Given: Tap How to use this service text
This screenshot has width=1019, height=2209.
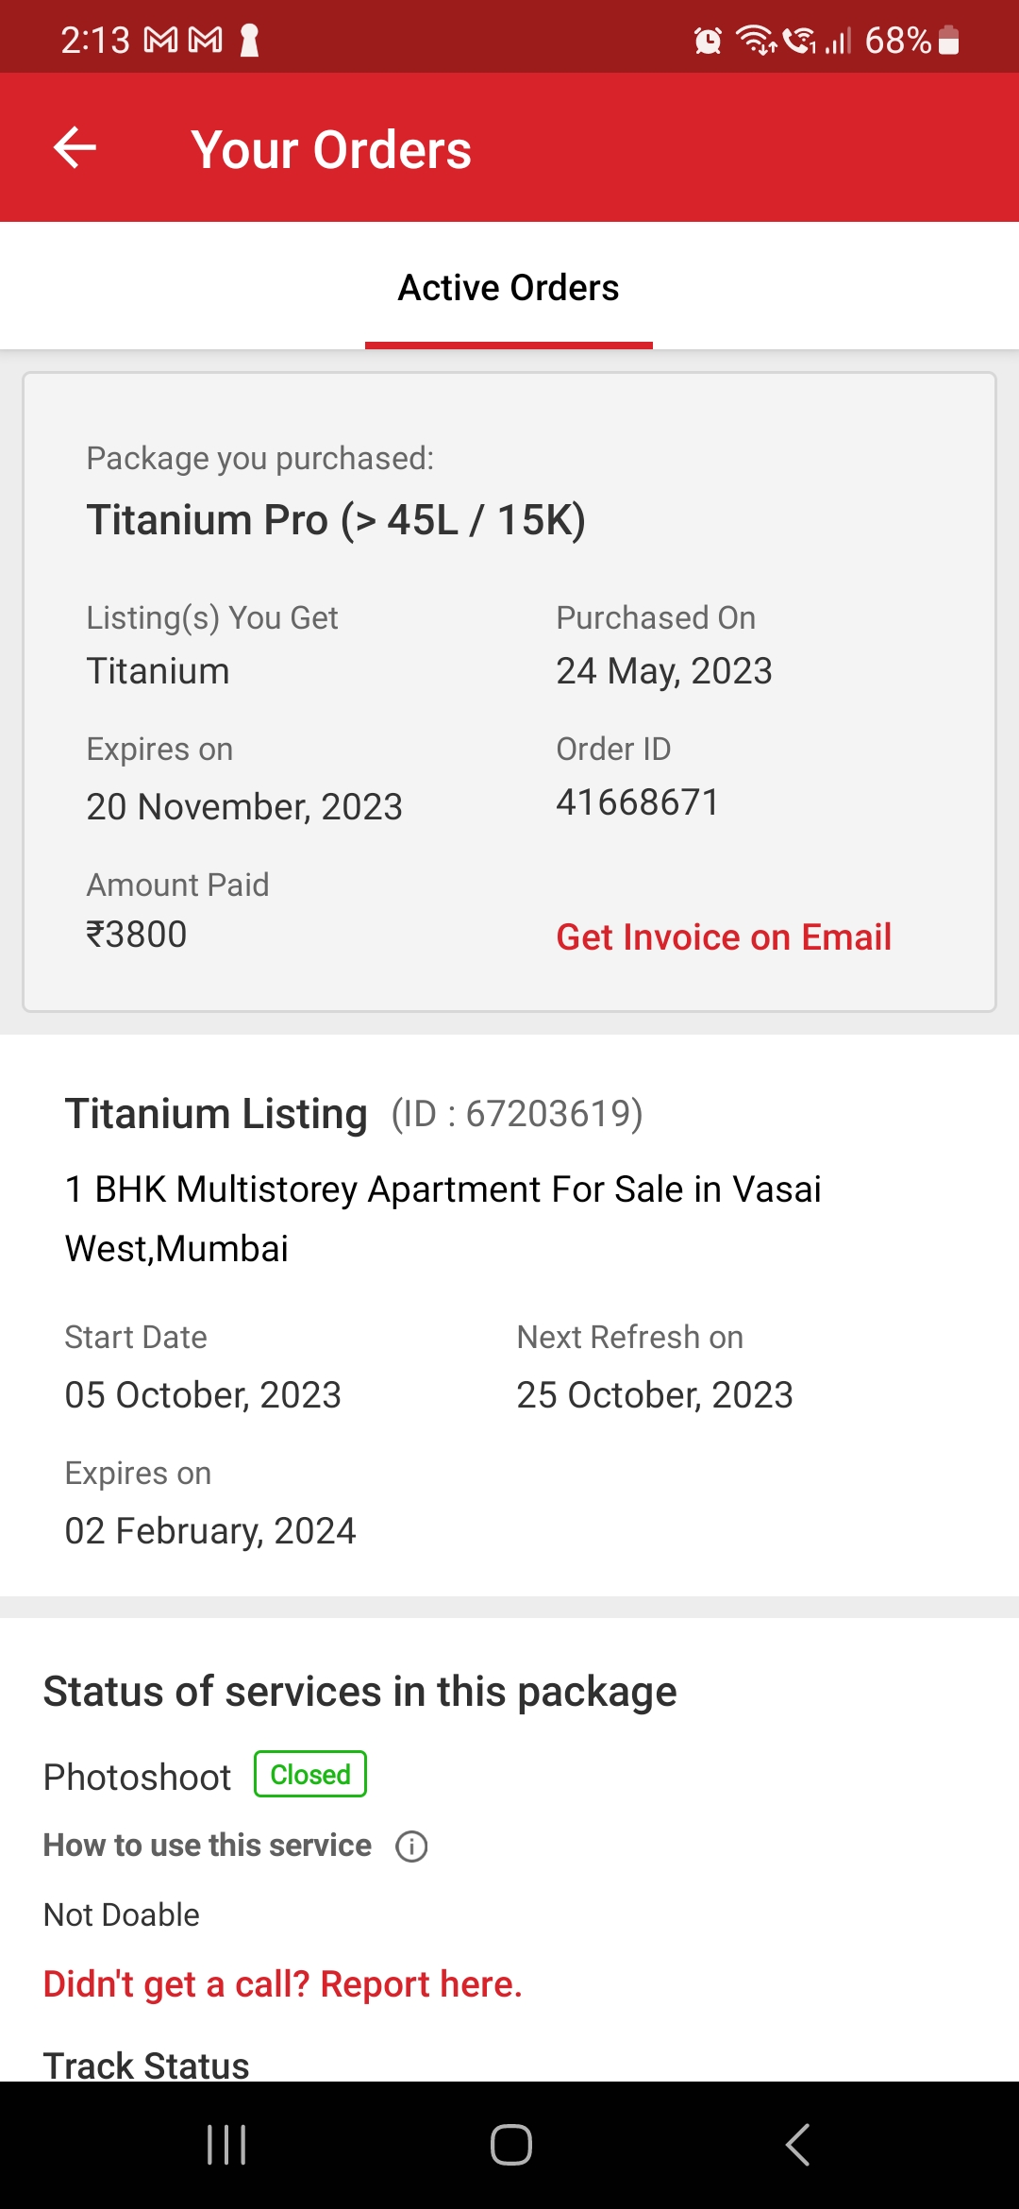Looking at the screenshot, I should (x=208, y=1846).
